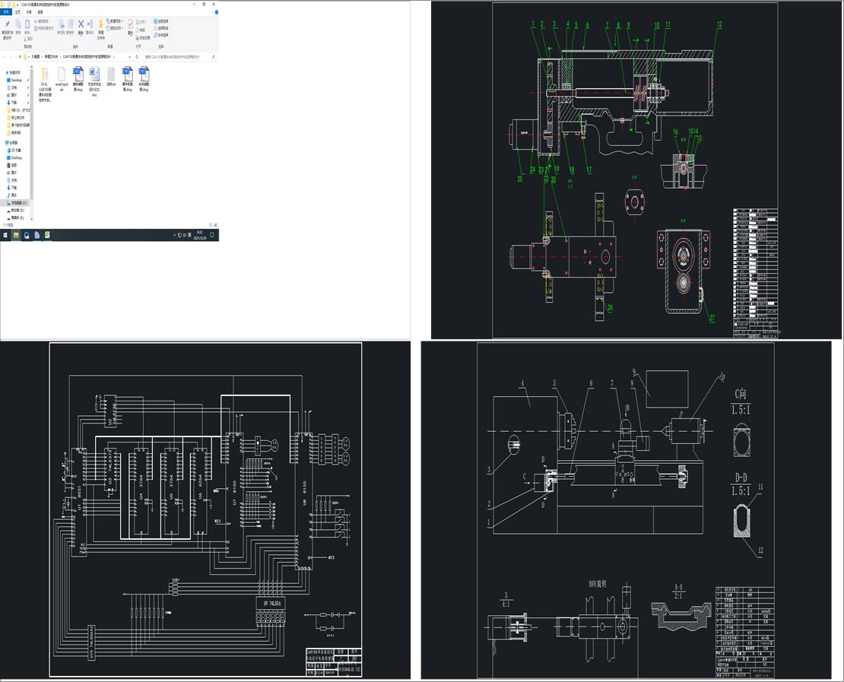Click File Explorer on the taskbar
Viewport: 844px width, 682px height.
[16, 235]
